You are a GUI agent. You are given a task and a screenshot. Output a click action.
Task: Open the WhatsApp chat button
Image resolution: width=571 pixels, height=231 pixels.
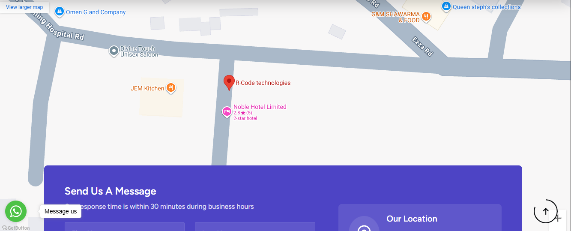point(16,211)
